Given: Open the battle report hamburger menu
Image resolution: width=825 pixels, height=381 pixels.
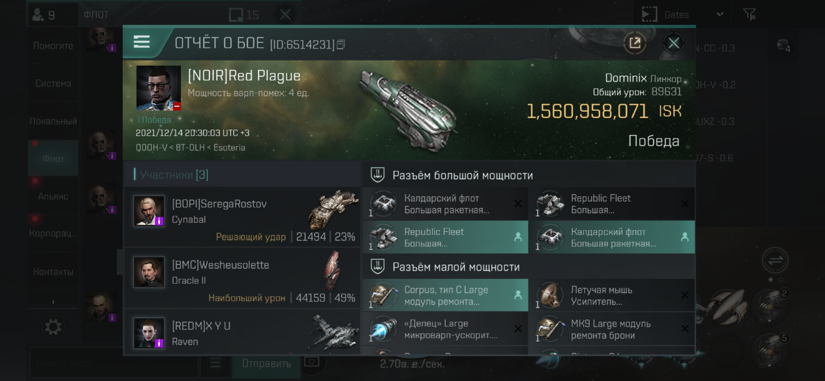Looking at the screenshot, I should tap(142, 42).
